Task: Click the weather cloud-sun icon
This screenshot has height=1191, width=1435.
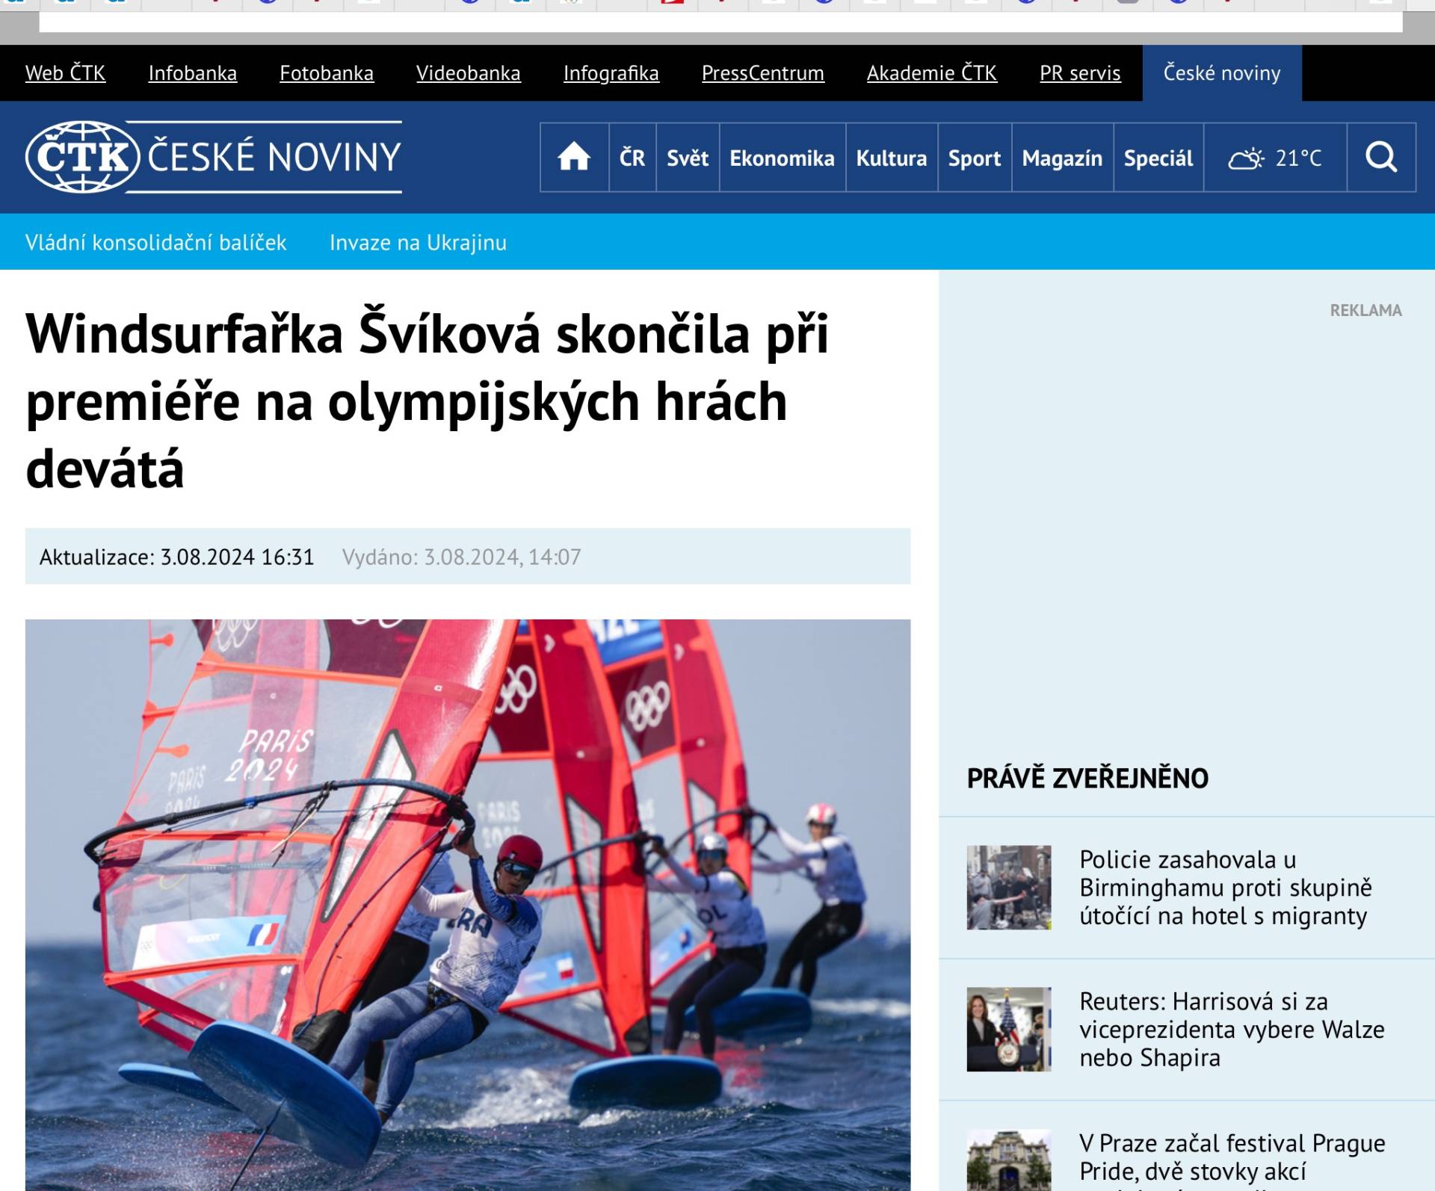Action: [1246, 158]
